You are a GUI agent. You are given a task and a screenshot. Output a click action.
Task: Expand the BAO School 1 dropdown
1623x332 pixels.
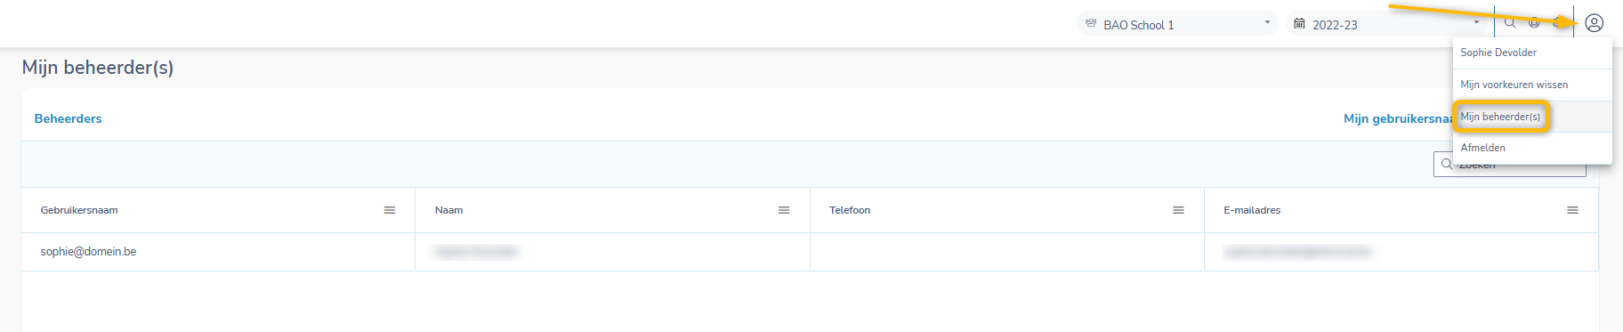coord(1177,23)
